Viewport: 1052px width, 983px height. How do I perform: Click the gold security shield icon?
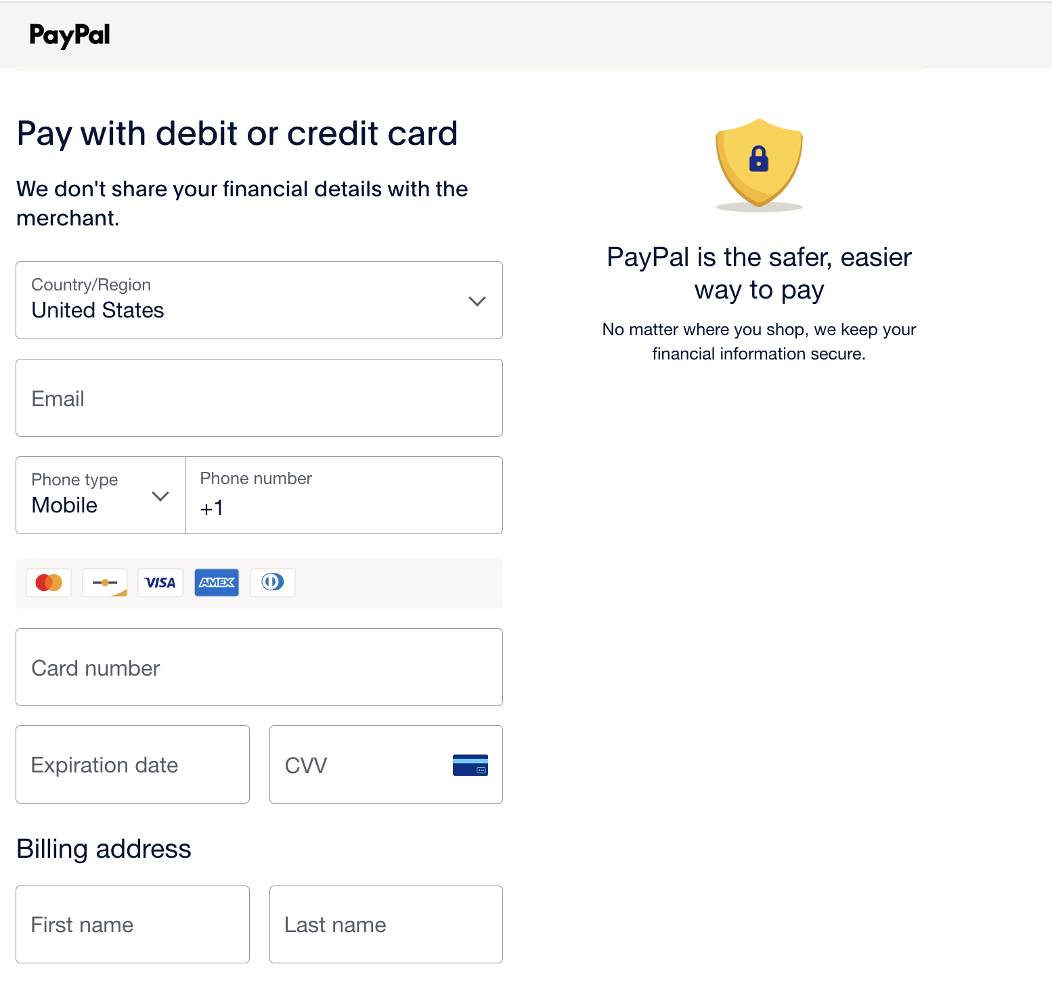(x=759, y=163)
